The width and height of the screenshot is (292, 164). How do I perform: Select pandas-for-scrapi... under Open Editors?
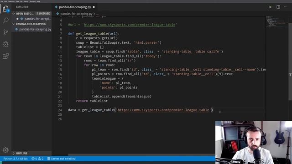(x=37, y=19)
